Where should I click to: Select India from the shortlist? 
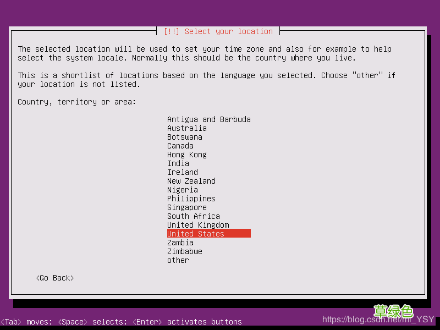[x=178, y=163]
